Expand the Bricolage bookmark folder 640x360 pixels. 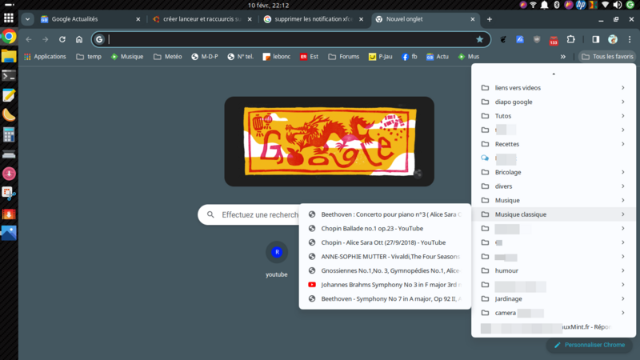point(554,172)
